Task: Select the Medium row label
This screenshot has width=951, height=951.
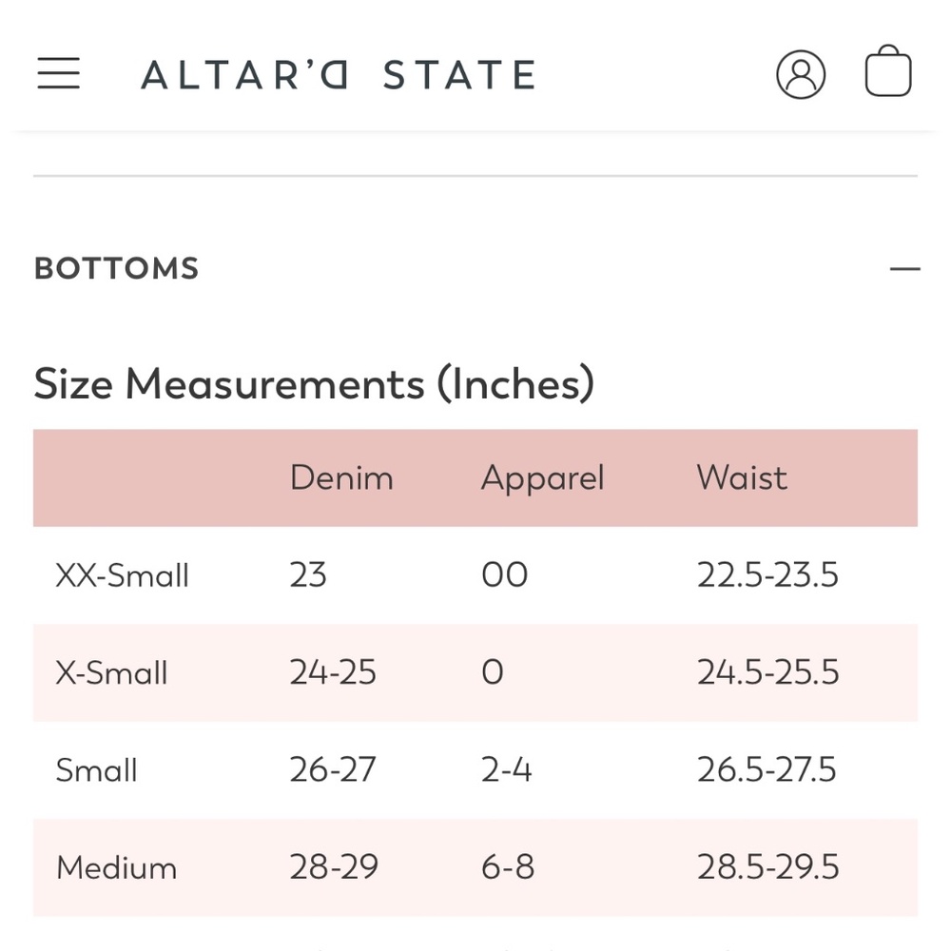Action: [x=116, y=867]
